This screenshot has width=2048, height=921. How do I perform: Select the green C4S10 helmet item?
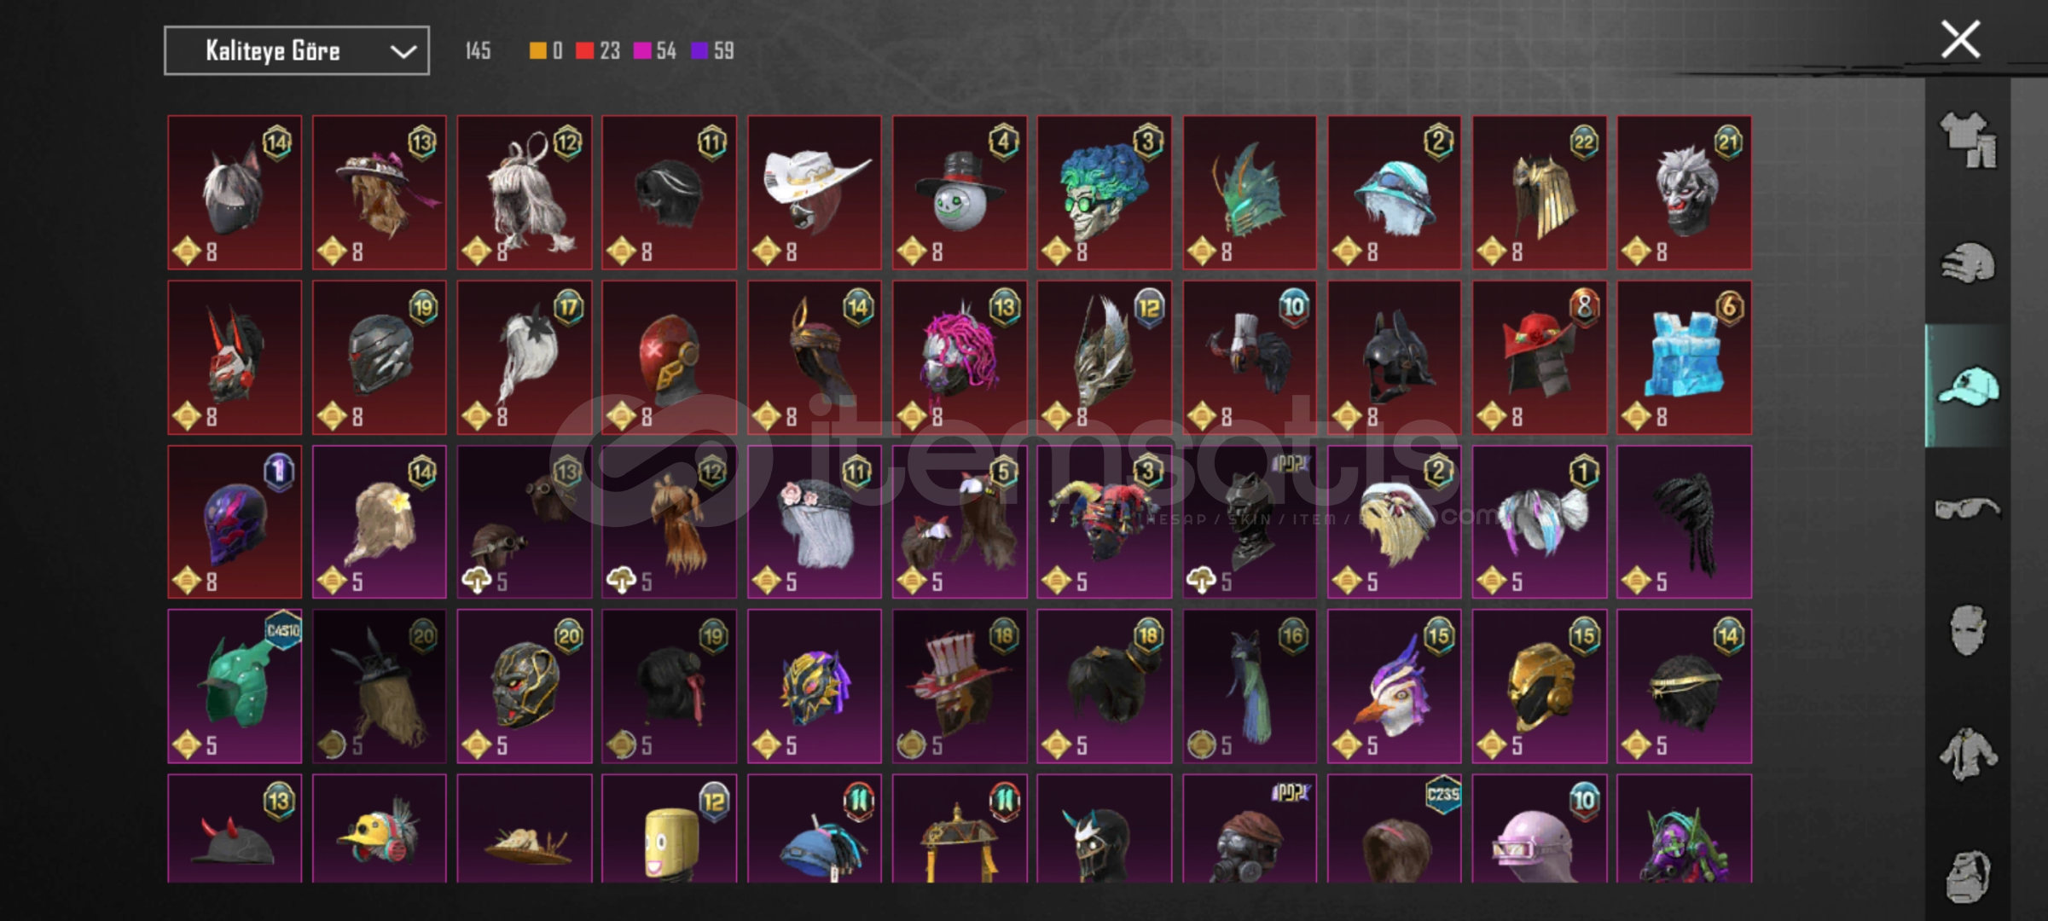coord(235,686)
